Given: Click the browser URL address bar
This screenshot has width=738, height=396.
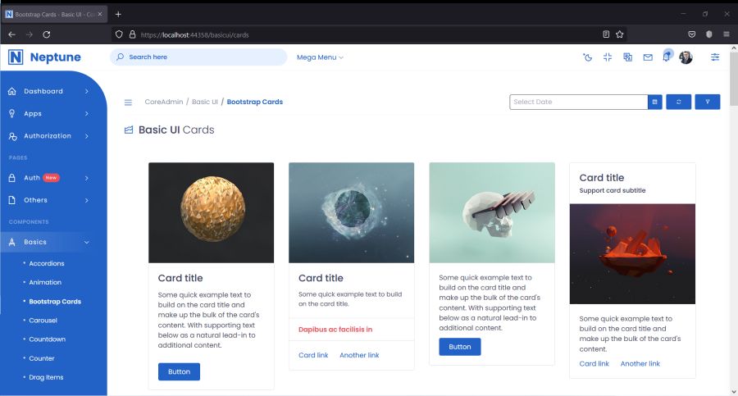Looking at the screenshot, I should (x=367, y=34).
